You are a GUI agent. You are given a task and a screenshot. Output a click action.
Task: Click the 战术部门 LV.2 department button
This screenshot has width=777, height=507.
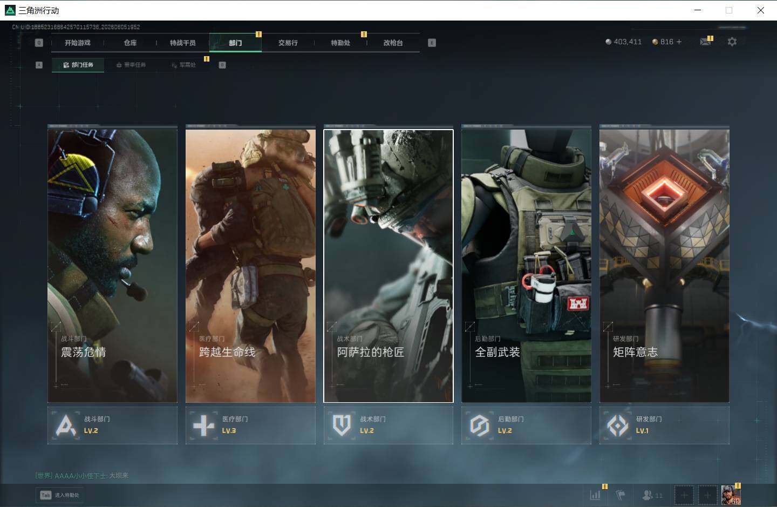(x=388, y=425)
